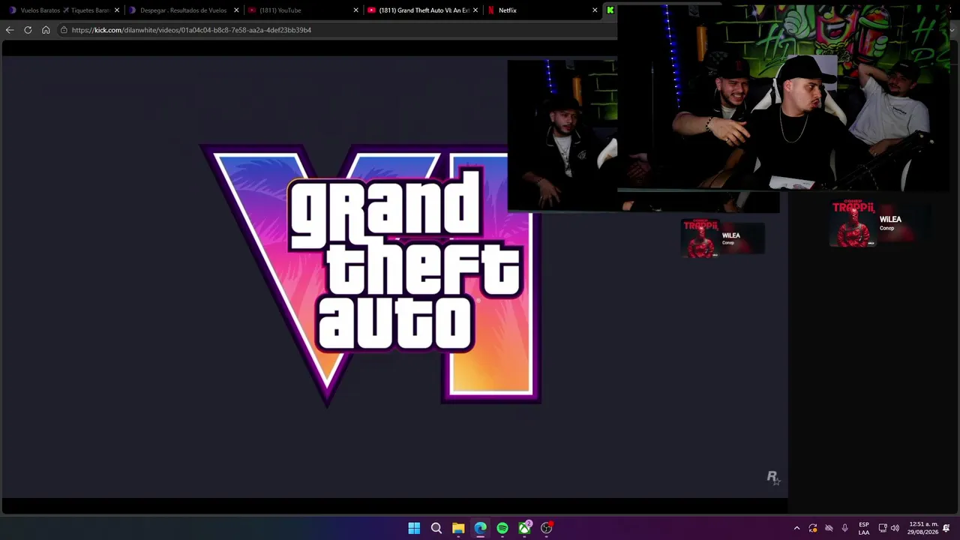Go back using the browser back arrow
Viewport: 960px width, 540px height.
[9, 30]
